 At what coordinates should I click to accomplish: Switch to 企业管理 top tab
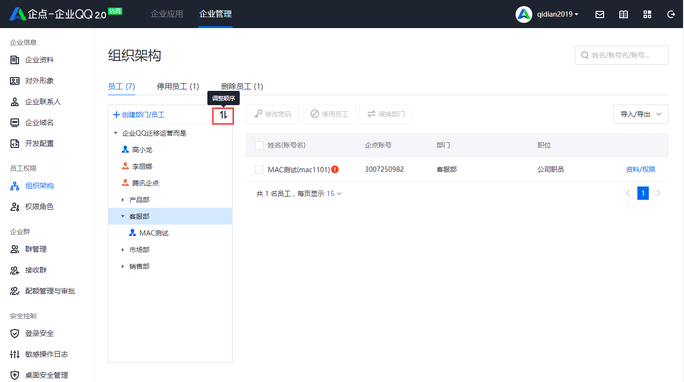tap(215, 14)
